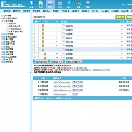Tick the checkbox in the ID 2 row

tap(63, 30)
